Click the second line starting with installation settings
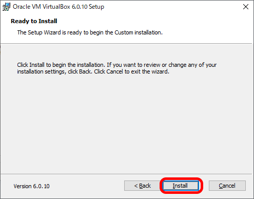 (93, 71)
